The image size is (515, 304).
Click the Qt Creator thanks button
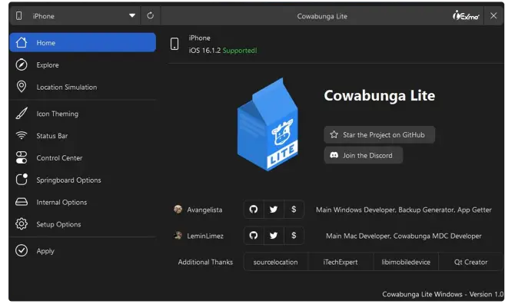pos(470,262)
